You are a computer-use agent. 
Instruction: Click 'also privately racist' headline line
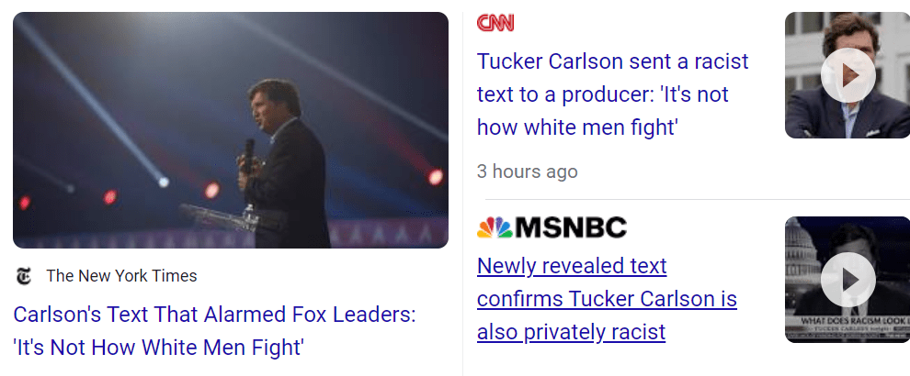coord(571,332)
